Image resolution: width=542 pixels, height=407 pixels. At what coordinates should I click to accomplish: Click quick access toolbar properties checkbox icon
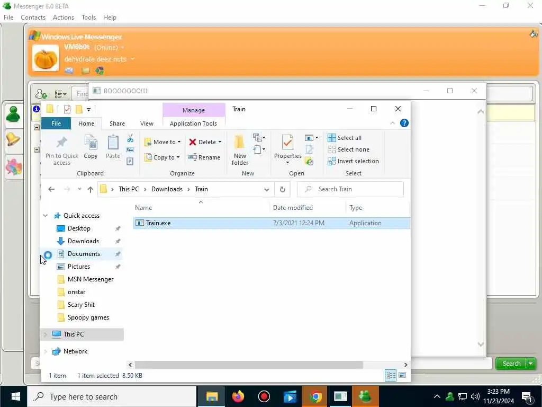click(x=67, y=109)
